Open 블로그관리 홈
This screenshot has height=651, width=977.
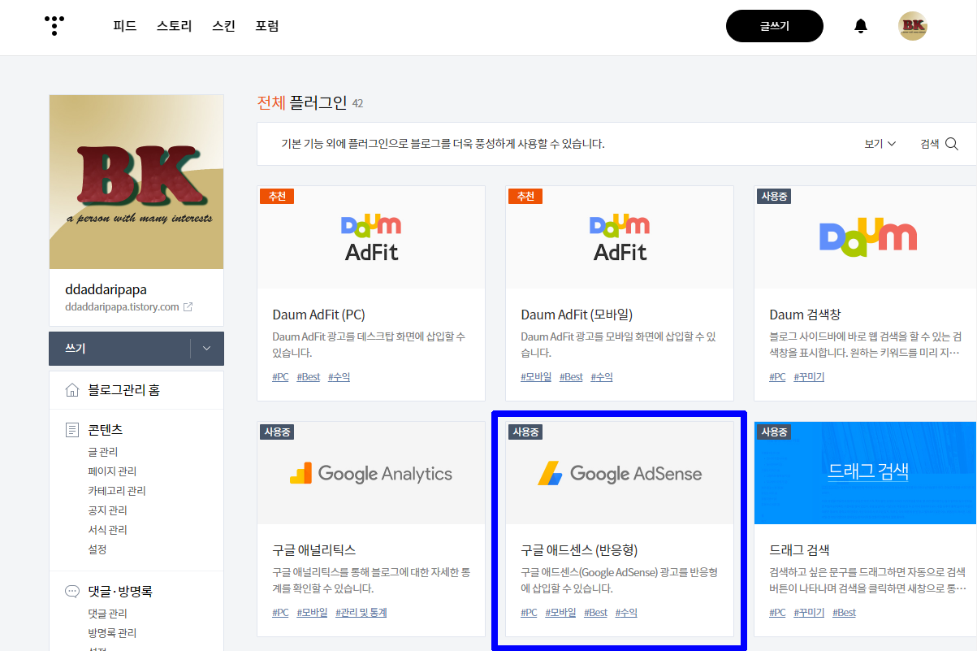tap(124, 390)
